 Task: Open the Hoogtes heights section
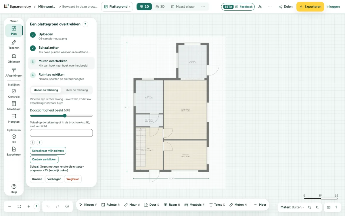point(14,118)
